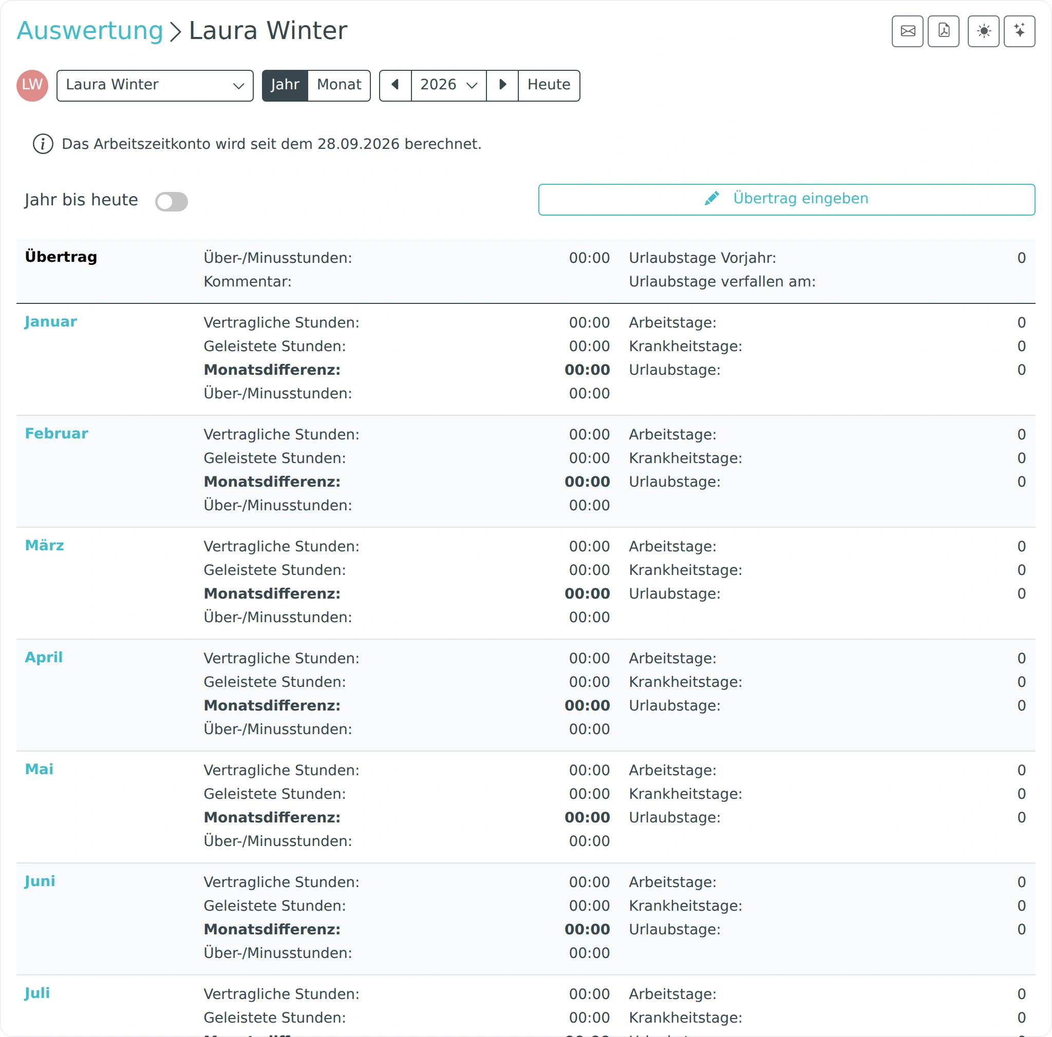
Task: Click the Laura Winter page title
Action: 268,30
